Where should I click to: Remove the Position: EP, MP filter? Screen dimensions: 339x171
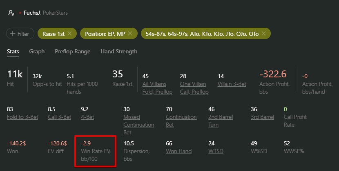coord(130,33)
